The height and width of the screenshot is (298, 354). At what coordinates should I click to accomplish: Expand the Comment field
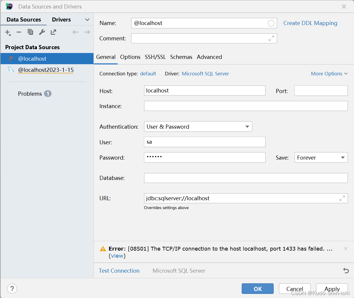tap(271, 38)
